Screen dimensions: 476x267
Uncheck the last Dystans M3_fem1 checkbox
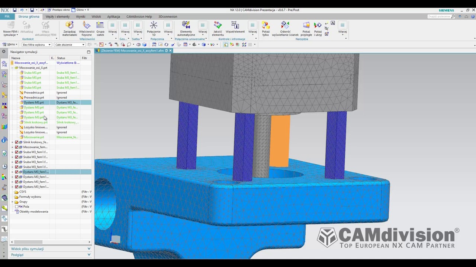point(16,187)
